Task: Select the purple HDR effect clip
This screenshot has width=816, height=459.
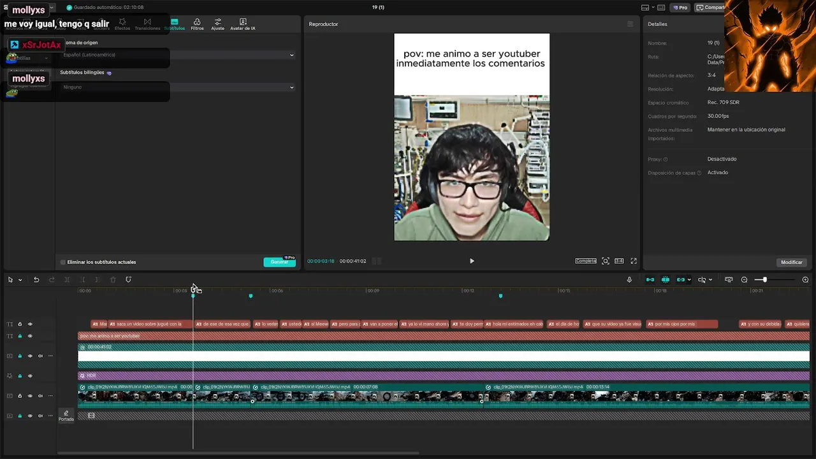Action: (x=444, y=375)
